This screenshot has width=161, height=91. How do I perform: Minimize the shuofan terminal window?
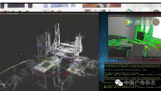[108, 63]
